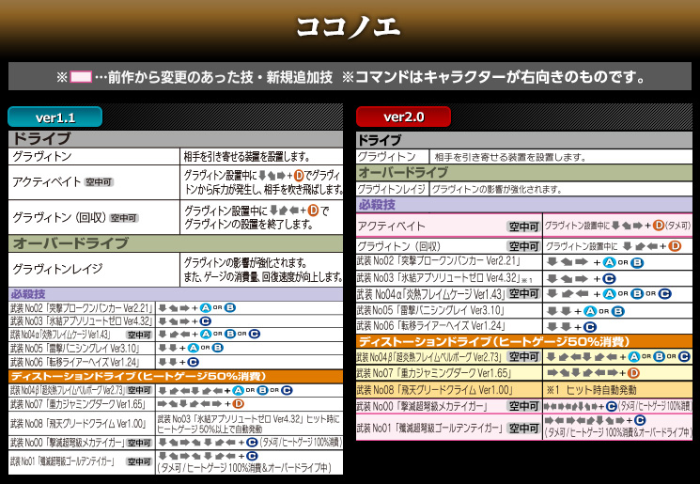
Task: Click the C button icon in ver1.1 武装No01 command
Action: pos(251,457)
